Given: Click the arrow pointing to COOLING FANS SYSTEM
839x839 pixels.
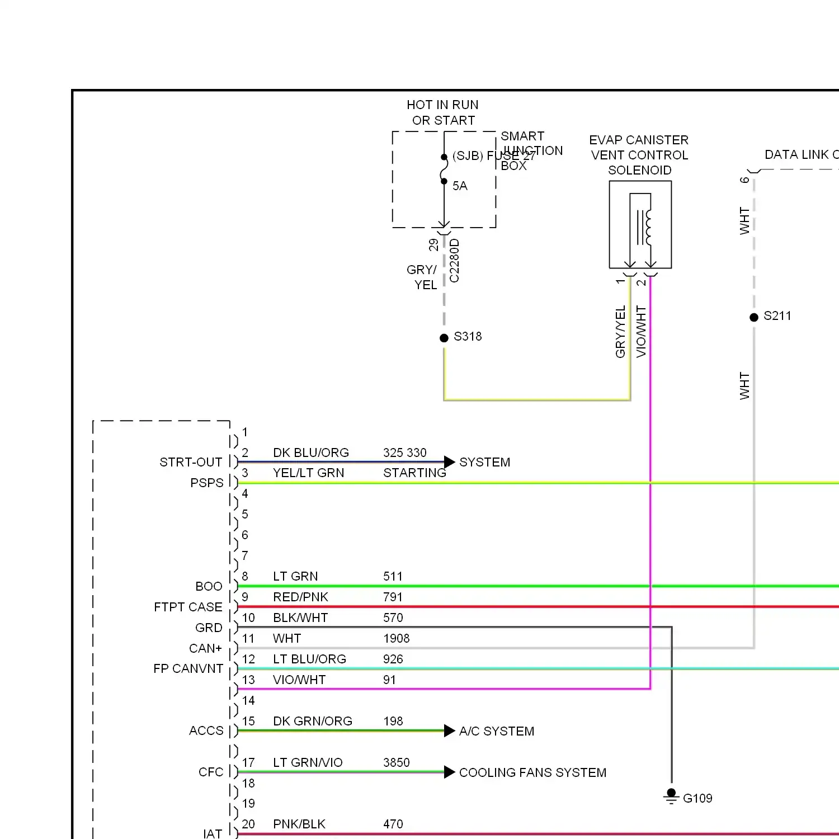Looking at the screenshot, I should tap(450, 772).
